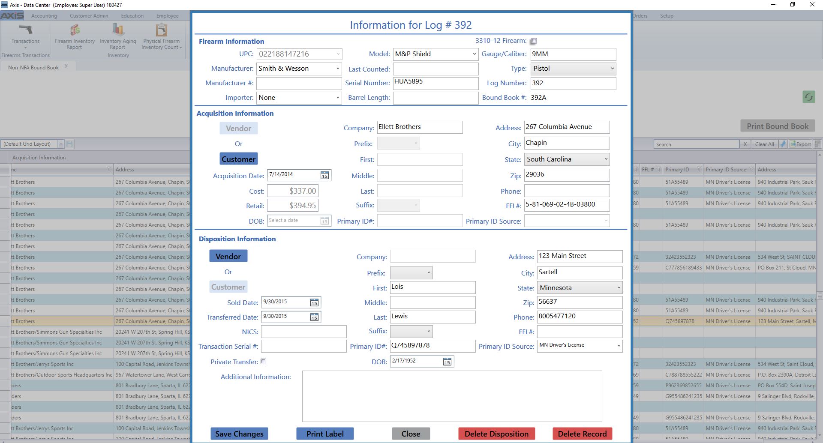Click the Serial Number input field
Image resolution: width=823 pixels, height=443 pixels.
coord(435,83)
